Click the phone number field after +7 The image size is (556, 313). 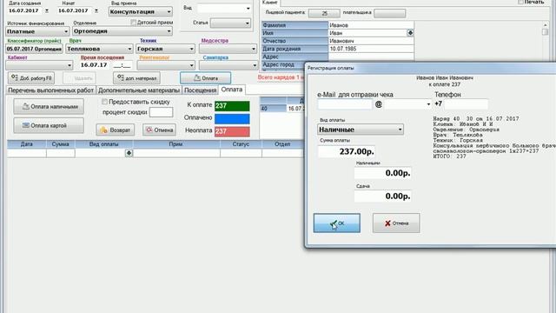(x=466, y=104)
